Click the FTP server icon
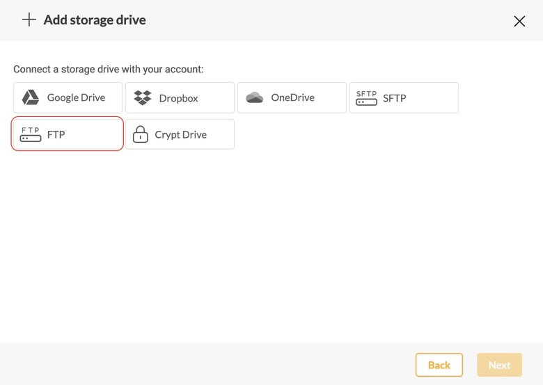 [31, 134]
